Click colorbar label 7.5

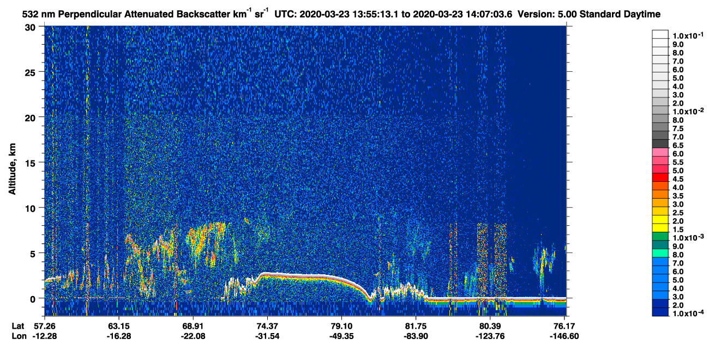(x=678, y=128)
